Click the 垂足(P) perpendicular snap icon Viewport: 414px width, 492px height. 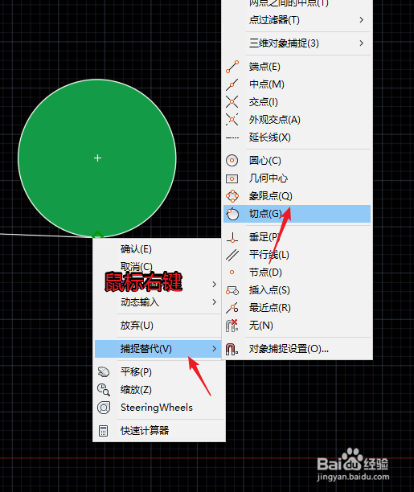232,237
